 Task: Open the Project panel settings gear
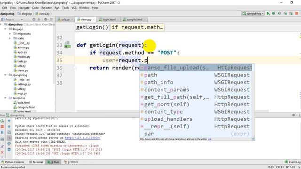[46, 19]
